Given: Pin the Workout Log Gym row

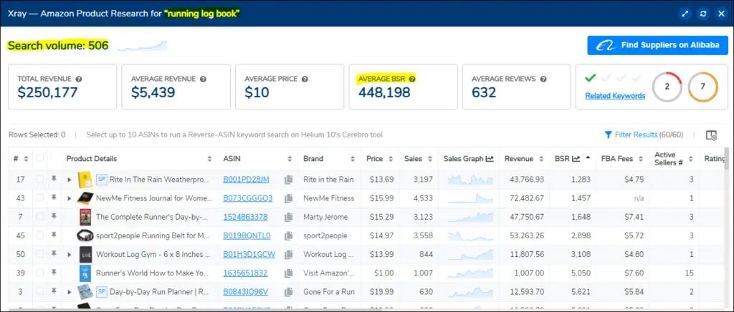Looking at the screenshot, I should [54, 254].
